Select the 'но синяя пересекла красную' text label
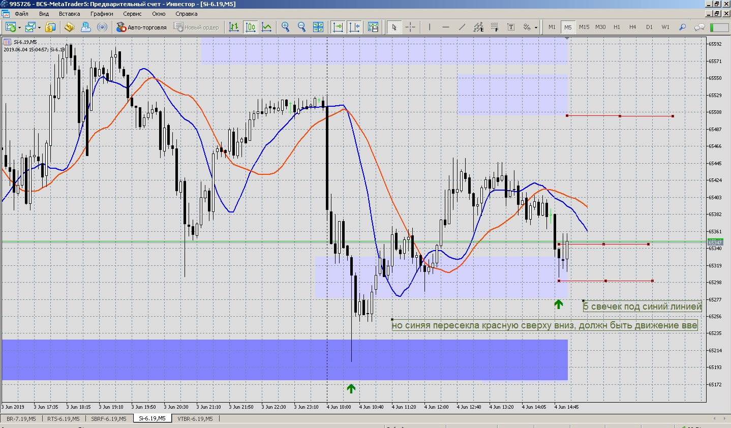The height and width of the screenshot is (428, 731). tap(544, 325)
